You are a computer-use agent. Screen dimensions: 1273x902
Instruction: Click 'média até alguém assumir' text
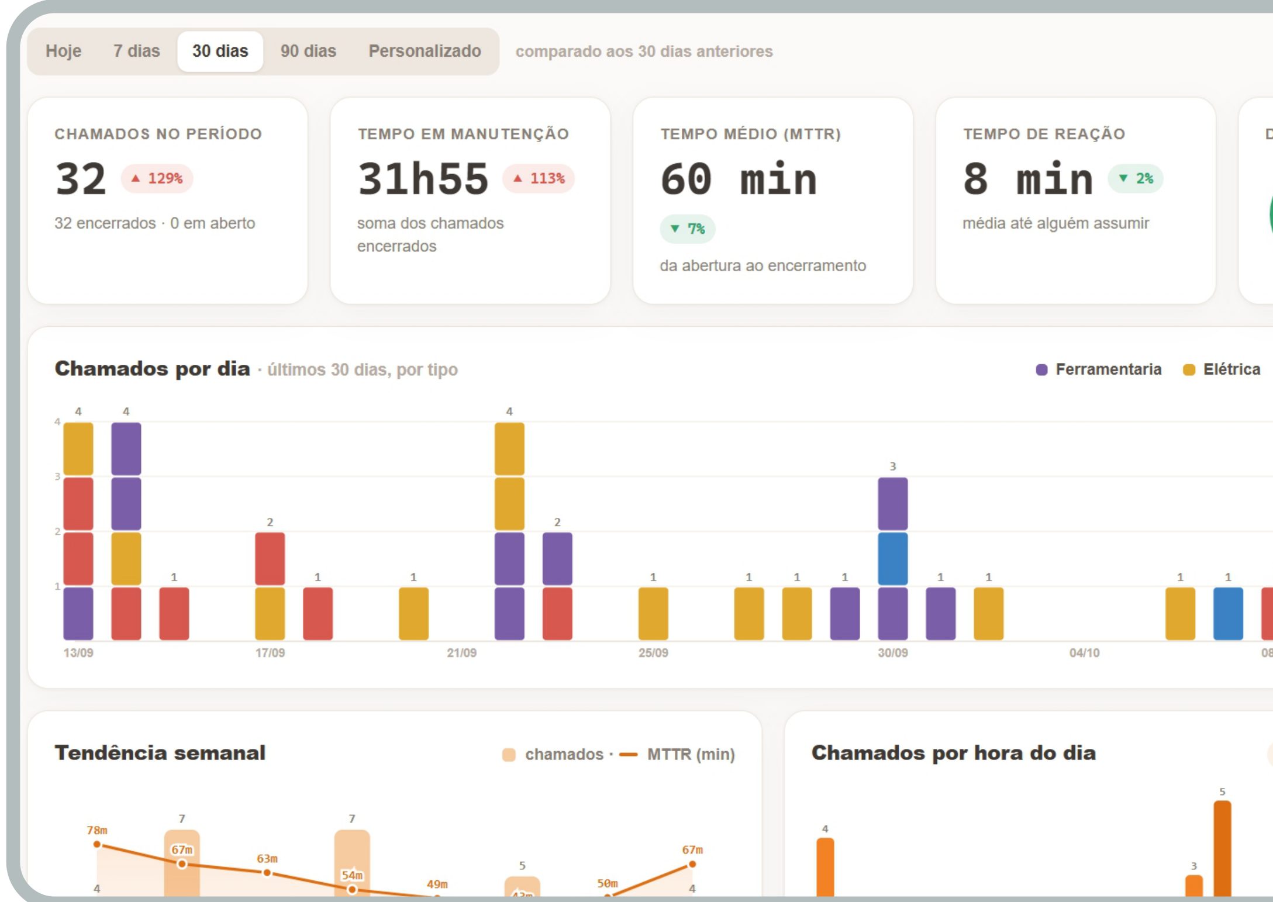pyautogui.click(x=1056, y=223)
